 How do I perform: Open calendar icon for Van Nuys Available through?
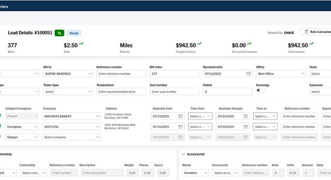pos(245,116)
